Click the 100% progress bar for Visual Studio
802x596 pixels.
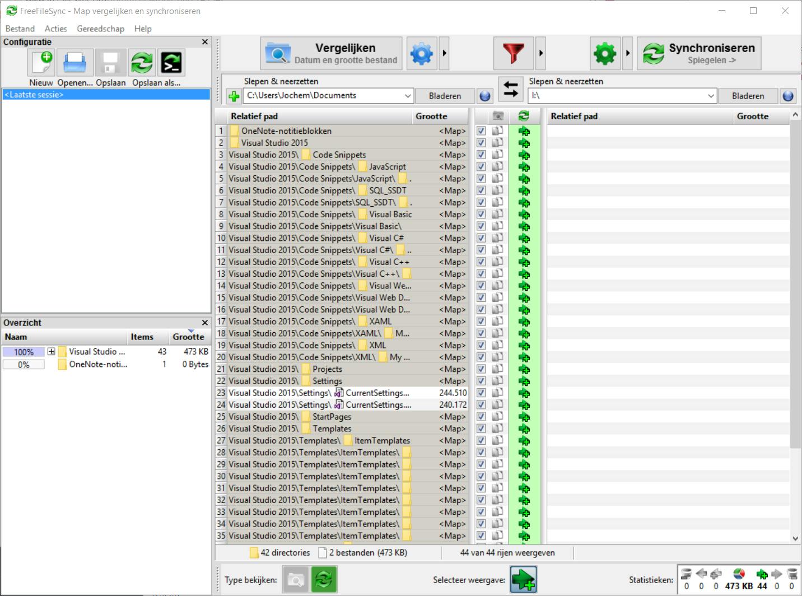coord(24,352)
